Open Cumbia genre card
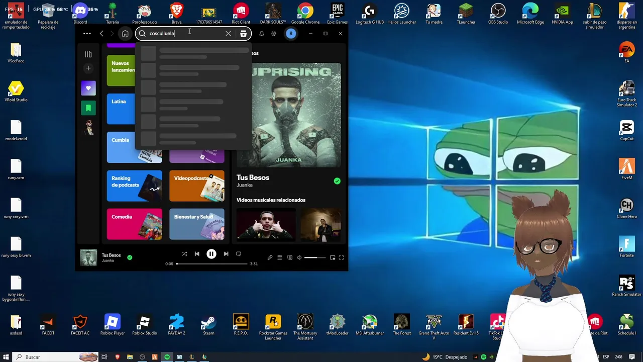 (134, 147)
